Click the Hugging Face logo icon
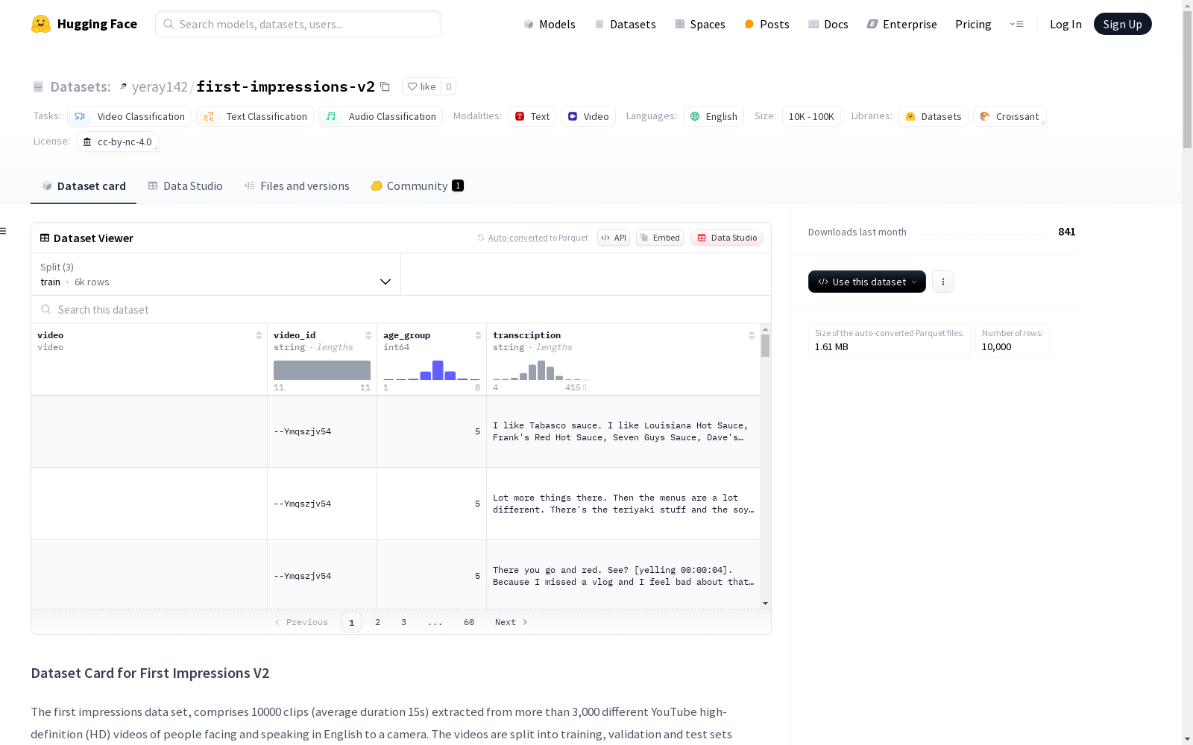This screenshot has width=1193, height=745. 41,24
